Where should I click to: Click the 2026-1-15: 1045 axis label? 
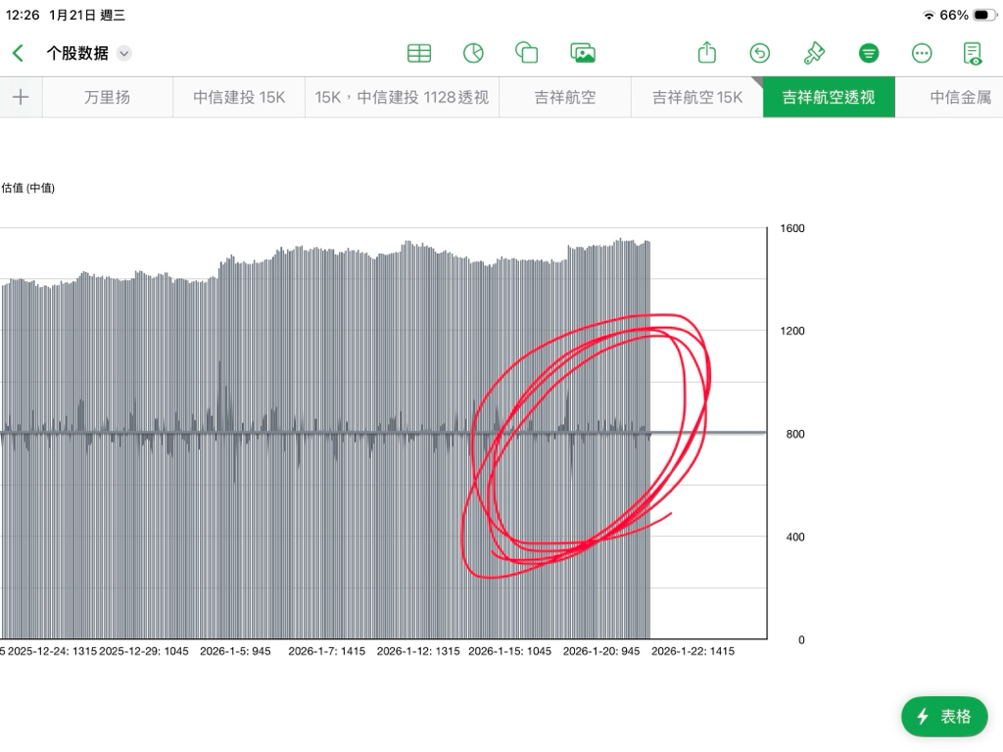[x=509, y=651]
